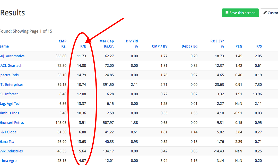This screenshot has height=165, width=278.
Task: Select Diana Tea's dividend yield 0.93
Action: pos(134,142)
